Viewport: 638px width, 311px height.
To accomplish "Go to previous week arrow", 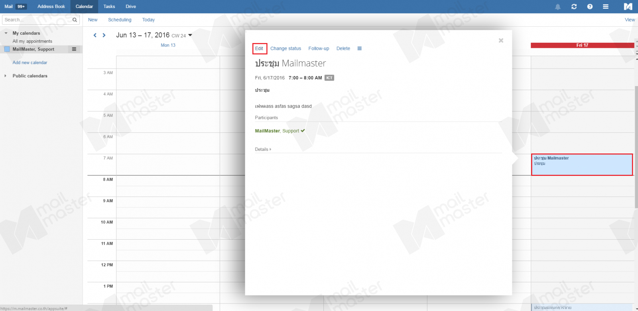I will (x=95, y=35).
